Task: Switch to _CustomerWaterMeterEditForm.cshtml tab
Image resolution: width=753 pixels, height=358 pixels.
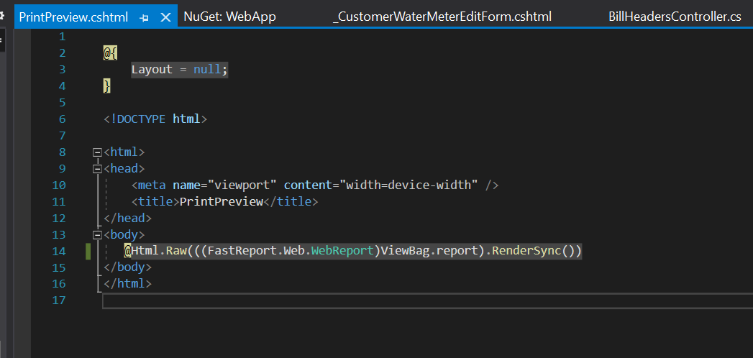Action: [x=442, y=17]
